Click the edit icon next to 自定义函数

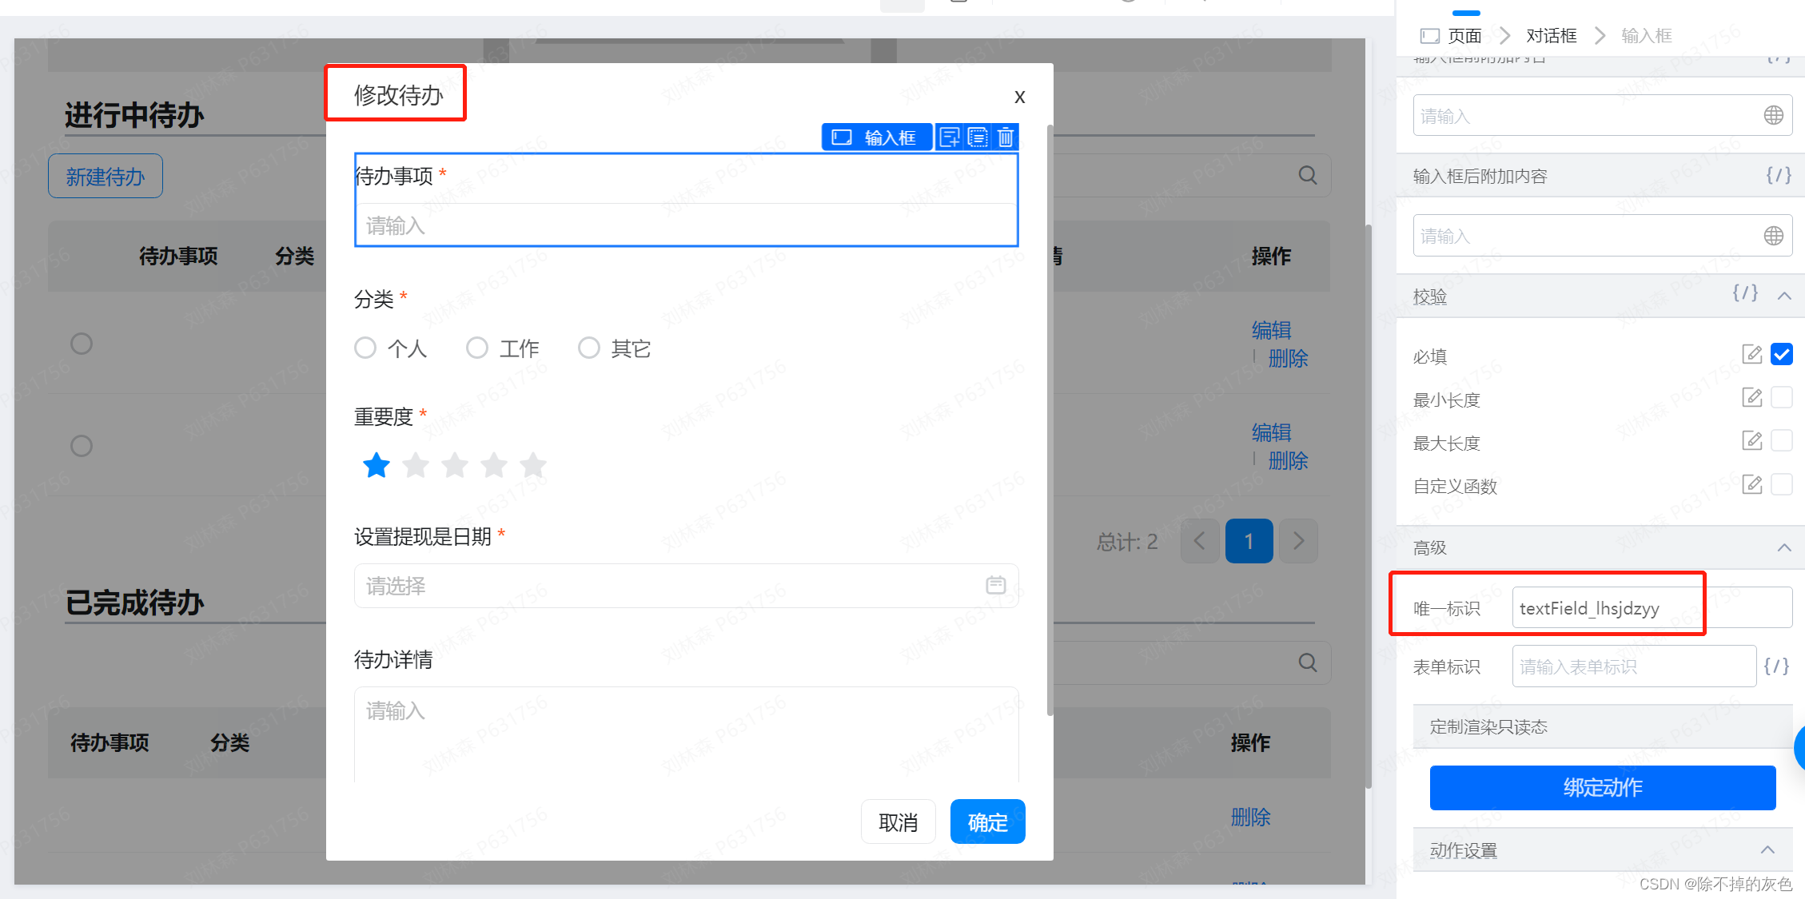pyautogui.click(x=1751, y=484)
